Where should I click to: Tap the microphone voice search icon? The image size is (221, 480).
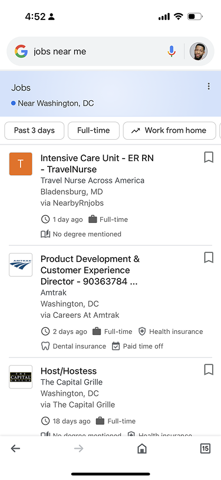coord(171,51)
